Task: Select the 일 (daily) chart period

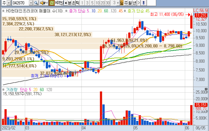Action: (122, 3)
